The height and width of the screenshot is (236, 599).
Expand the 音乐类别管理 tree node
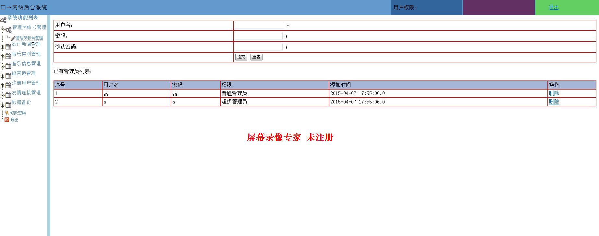(x=3, y=57)
